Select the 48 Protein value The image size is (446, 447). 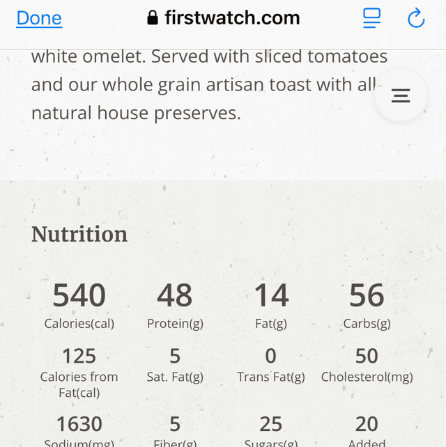click(175, 296)
